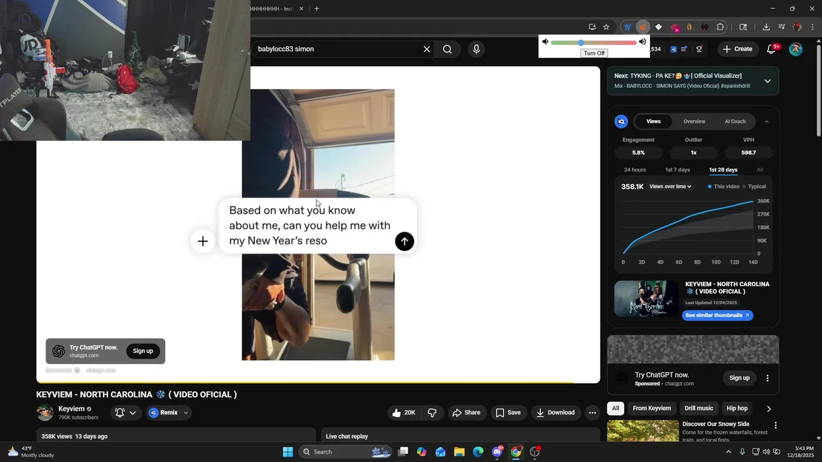Screen dimensions: 822x462
Task: Open the vidIQ trophy icon
Action: [699, 49]
